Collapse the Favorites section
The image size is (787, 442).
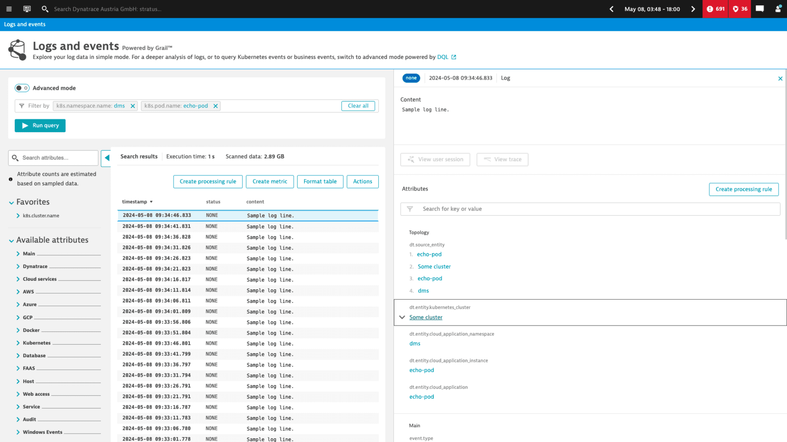[11, 202]
